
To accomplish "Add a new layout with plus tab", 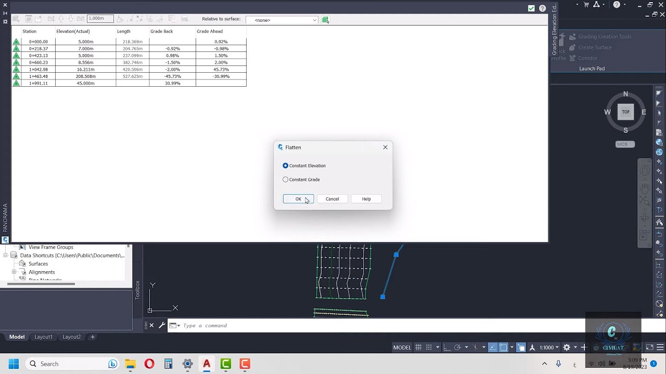I will tap(93, 337).
